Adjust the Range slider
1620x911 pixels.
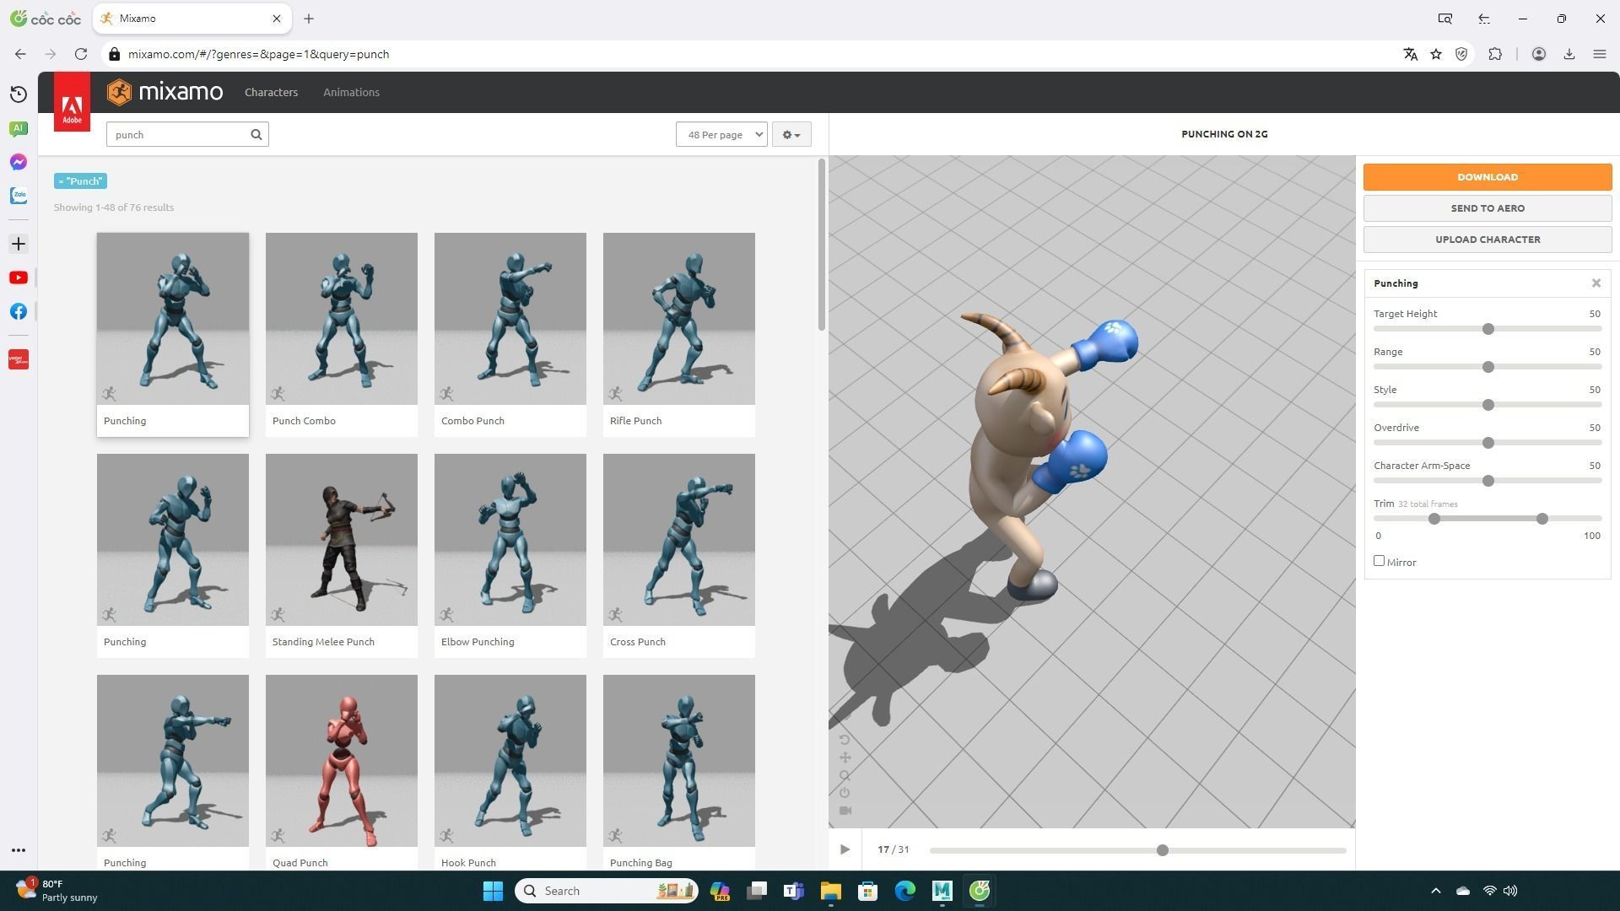[1488, 367]
